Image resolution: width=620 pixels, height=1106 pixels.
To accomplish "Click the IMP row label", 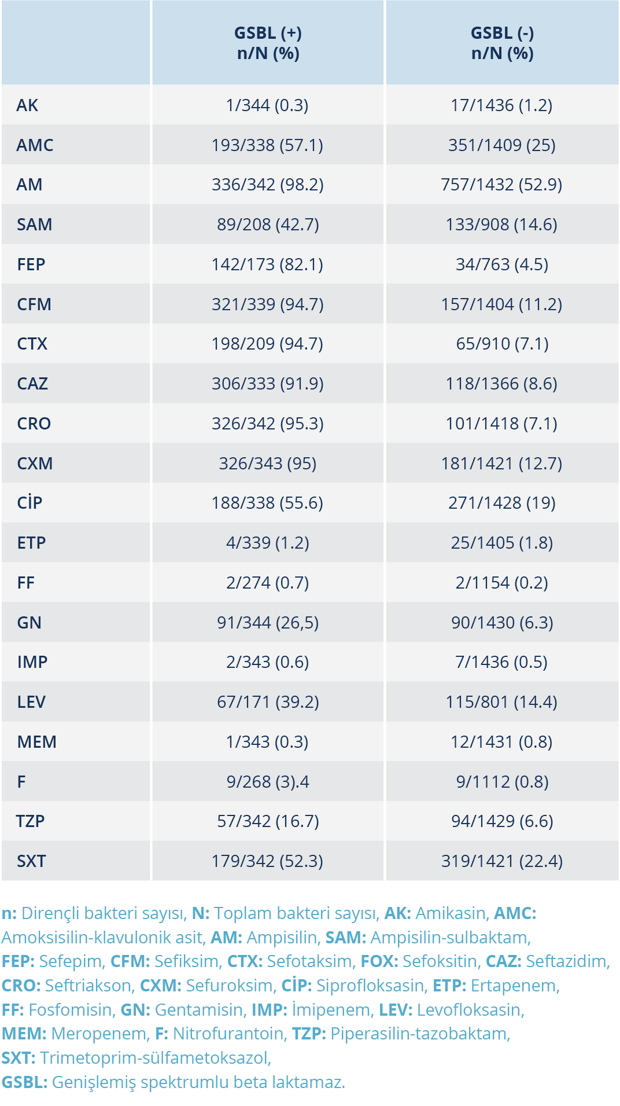I will point(32,662).
